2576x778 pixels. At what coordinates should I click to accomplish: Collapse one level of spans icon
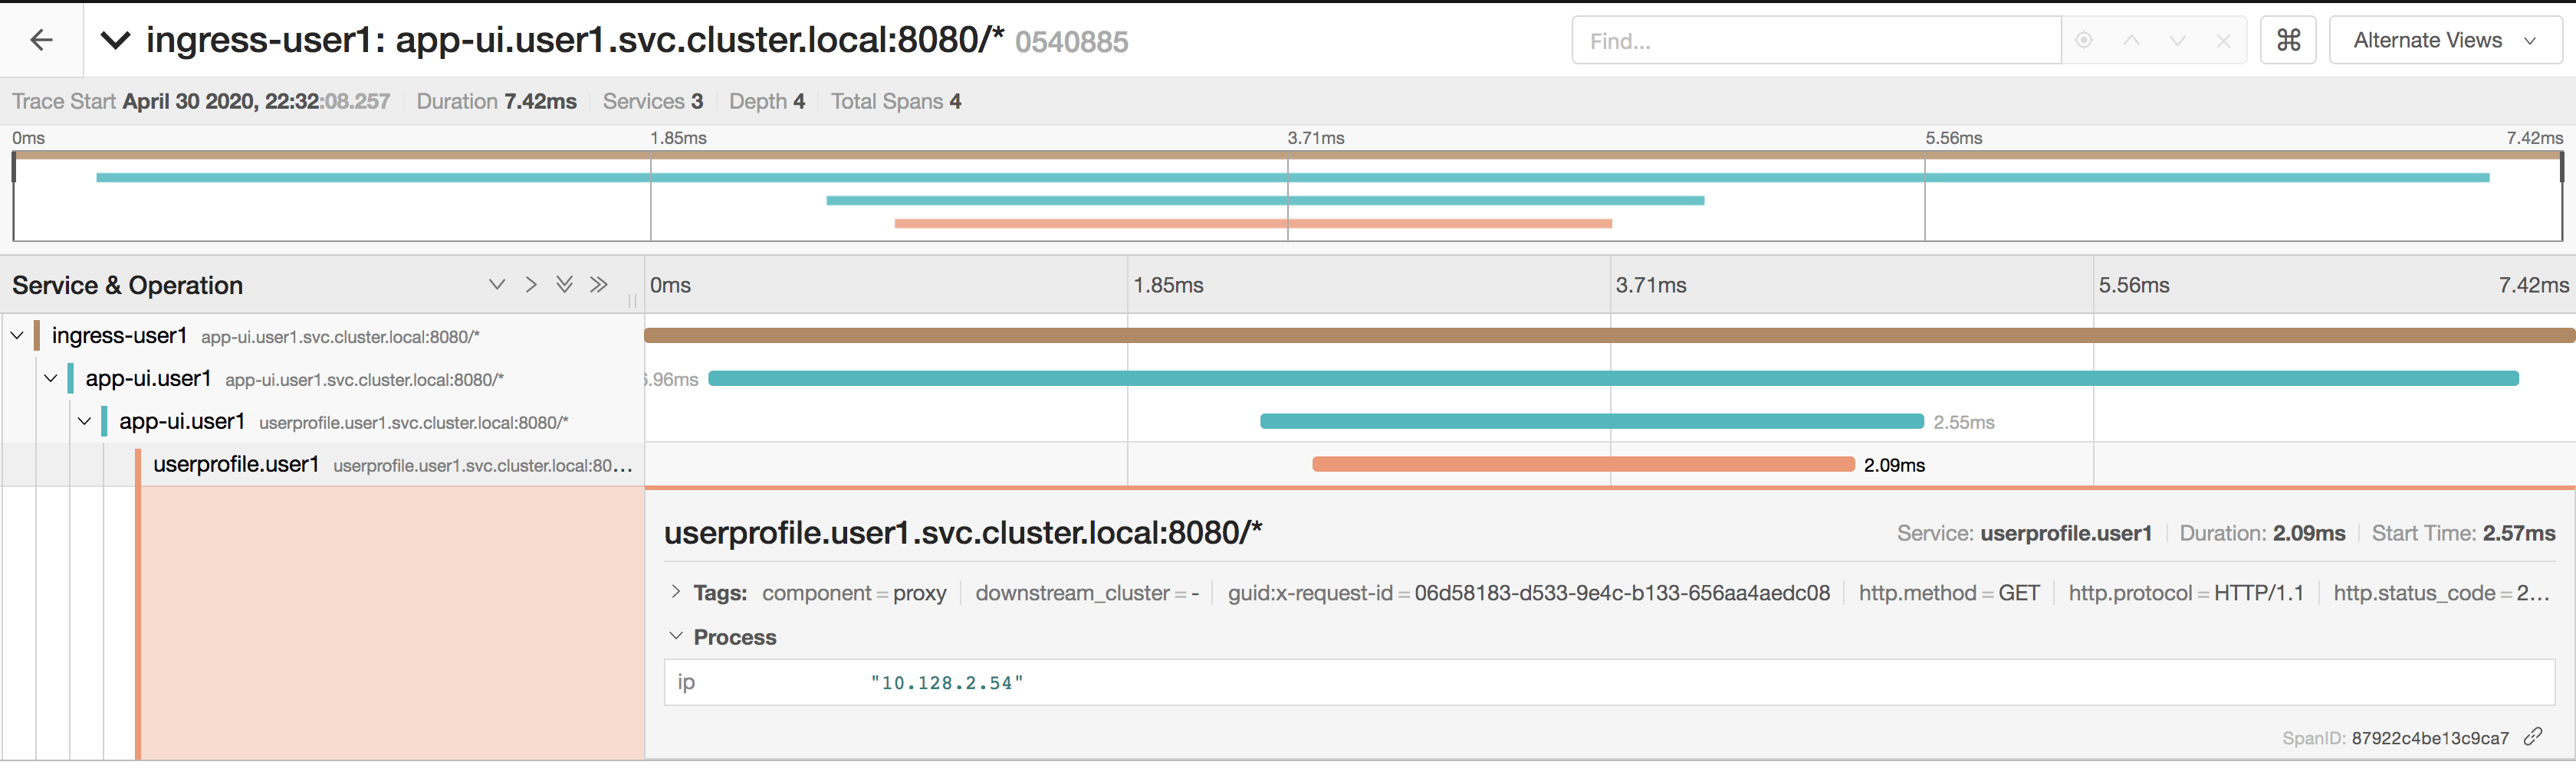point(531,285)
